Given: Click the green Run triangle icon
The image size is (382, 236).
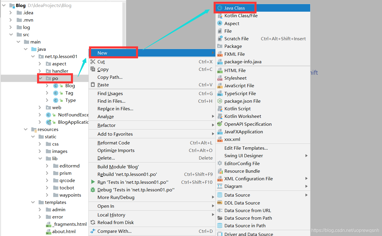Looking at the screenshot, I should [93, 182].
